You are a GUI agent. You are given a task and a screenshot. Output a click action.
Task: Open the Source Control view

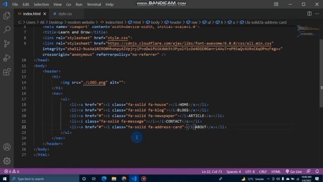[x=7, y=43]
